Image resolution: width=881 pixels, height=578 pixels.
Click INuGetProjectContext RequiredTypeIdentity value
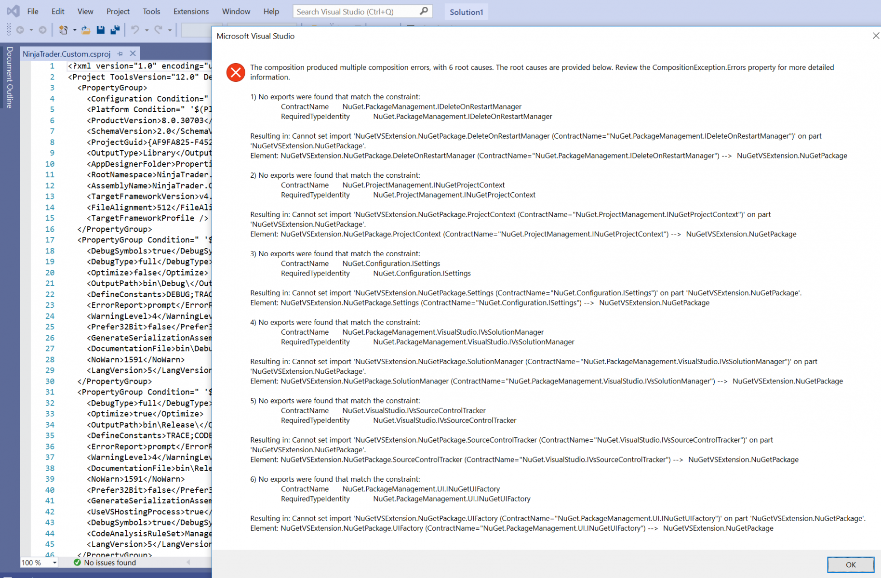454,195
